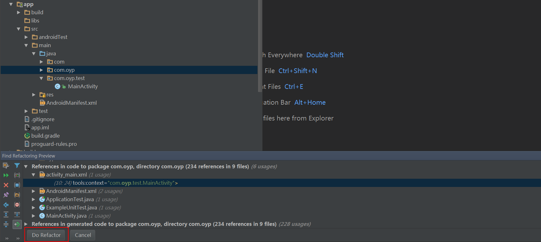The height and width of the screenshot is (242, 541).
Task: Click ApplicationTest.java class icon
Action: pos(42,199)
